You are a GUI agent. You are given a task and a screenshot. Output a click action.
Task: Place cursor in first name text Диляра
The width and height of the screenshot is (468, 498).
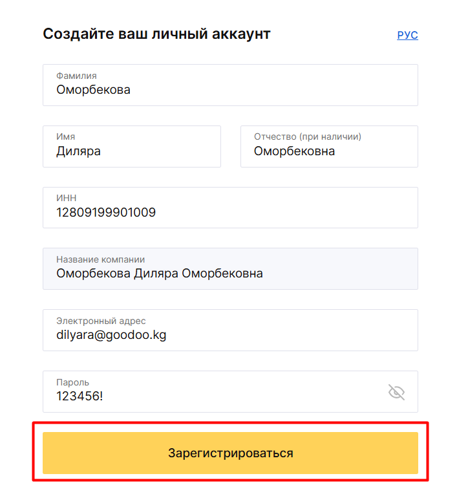point(78,151)
